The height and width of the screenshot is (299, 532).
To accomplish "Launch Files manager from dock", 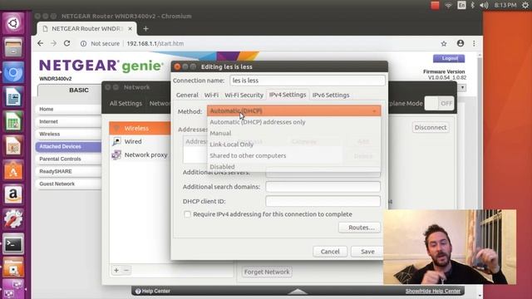I will point(13,48).
